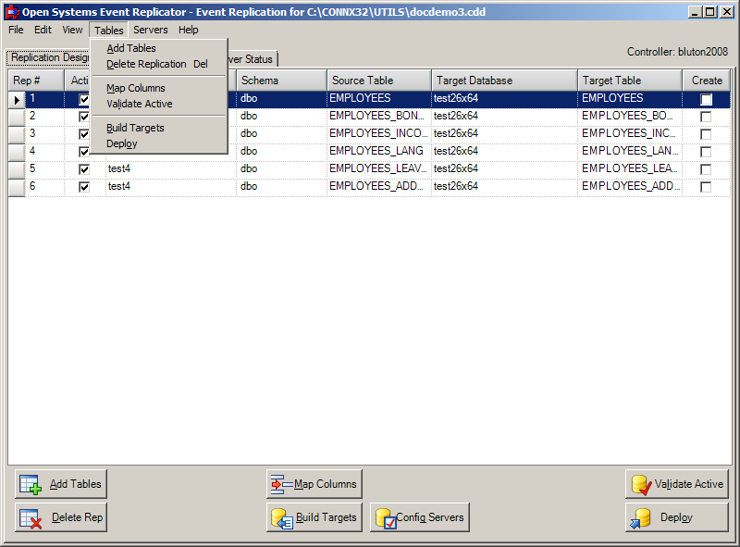Open the Servers menu
Viewport: 740px width, 547px height.
tap(150, 30)
